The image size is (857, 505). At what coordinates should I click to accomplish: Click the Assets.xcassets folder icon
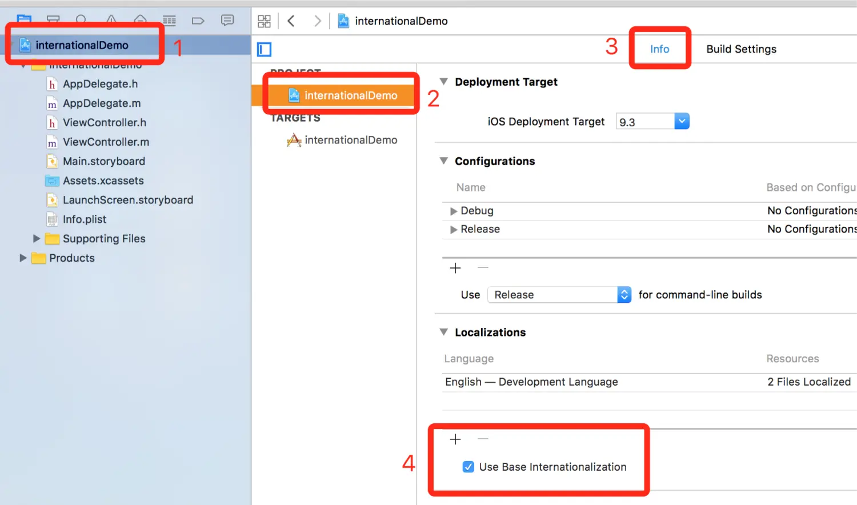click(52, 181)
